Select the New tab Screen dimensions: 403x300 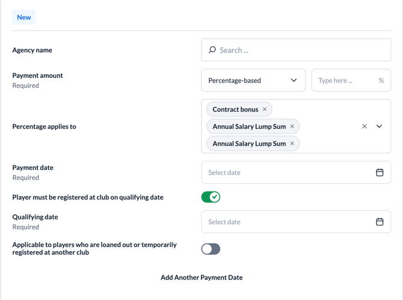[24, 17]
